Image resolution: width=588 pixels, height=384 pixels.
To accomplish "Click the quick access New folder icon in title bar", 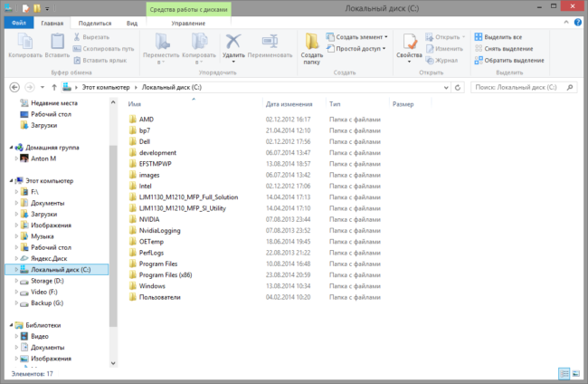I will coord(37,8).
